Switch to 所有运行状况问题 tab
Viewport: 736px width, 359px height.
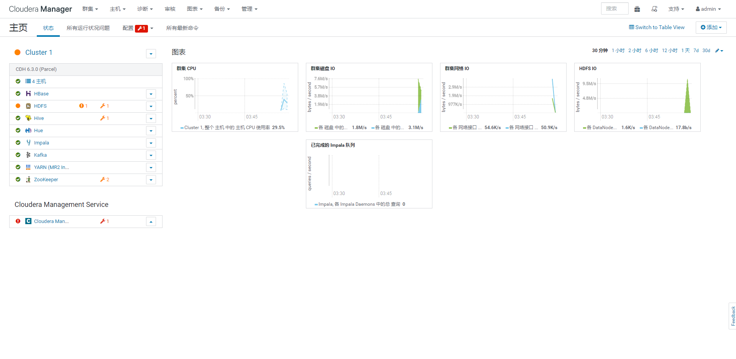pos(88,28)
